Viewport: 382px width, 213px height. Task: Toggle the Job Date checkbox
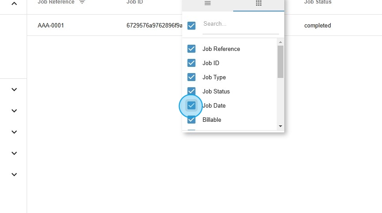[191, 105]
